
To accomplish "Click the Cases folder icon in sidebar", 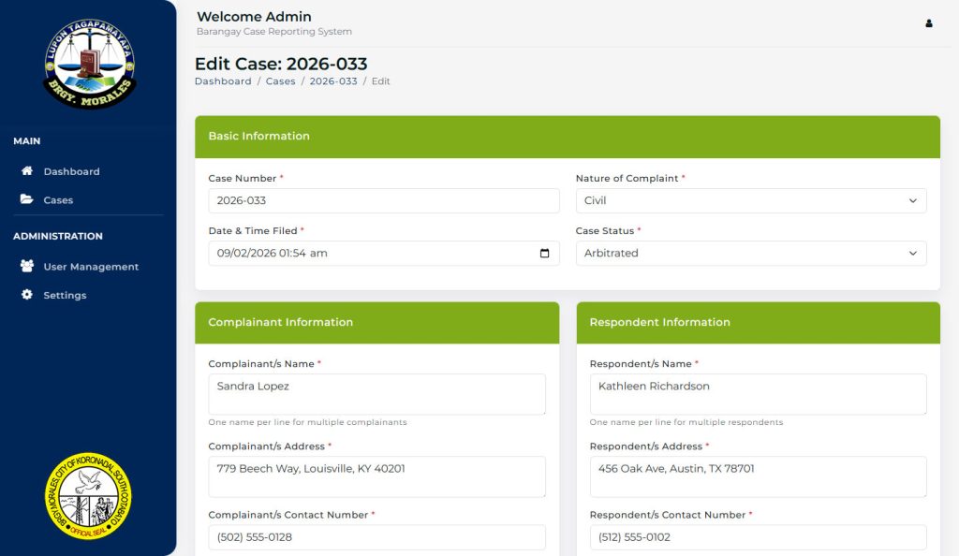I will tap(27, 199).
